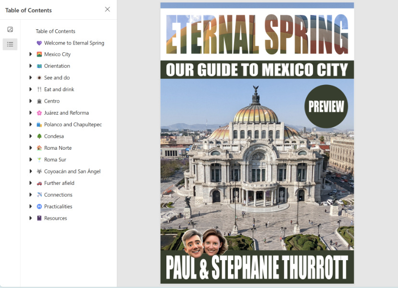Click the green tree icon for Condesa
The height and width of the screenshot is (288, 398).
(39, 136)
